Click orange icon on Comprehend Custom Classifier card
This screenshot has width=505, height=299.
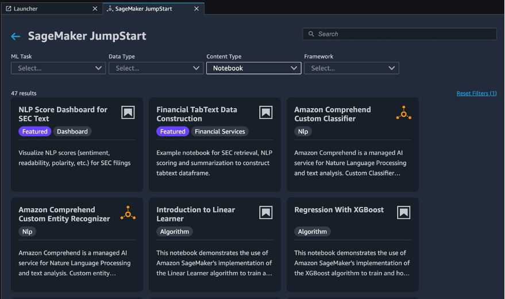coord(403,113)
